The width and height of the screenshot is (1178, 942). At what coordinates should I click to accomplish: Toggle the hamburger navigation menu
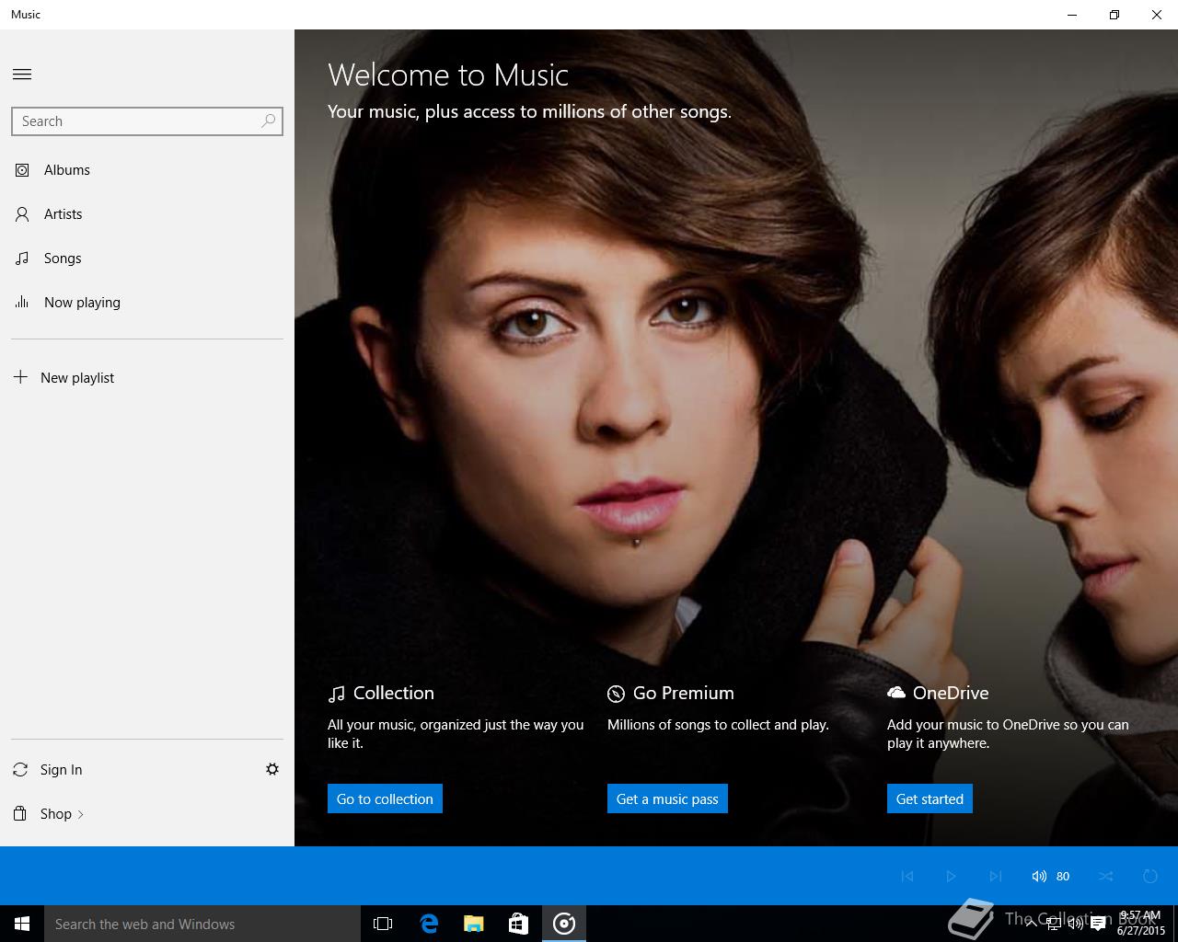pos(22,75)
